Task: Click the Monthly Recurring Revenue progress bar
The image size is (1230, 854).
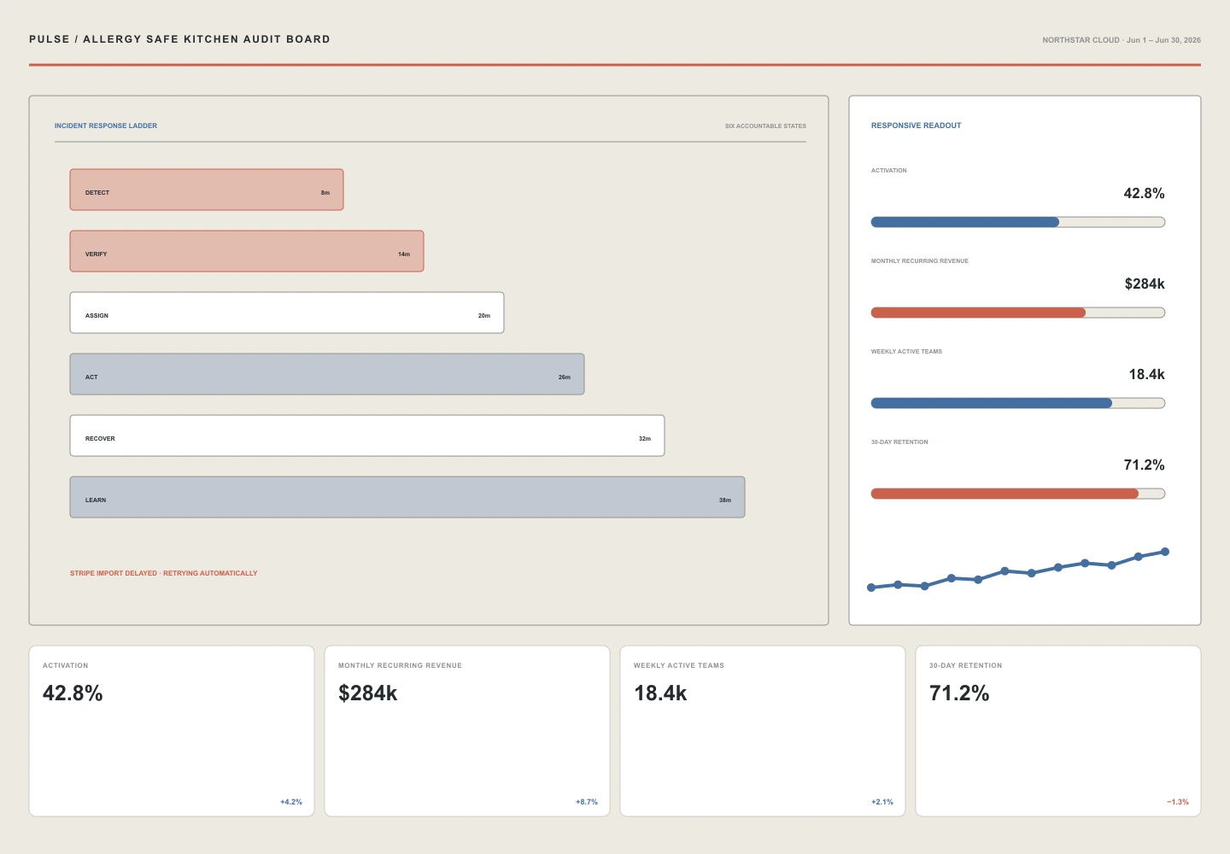Action: [1018, 313]
